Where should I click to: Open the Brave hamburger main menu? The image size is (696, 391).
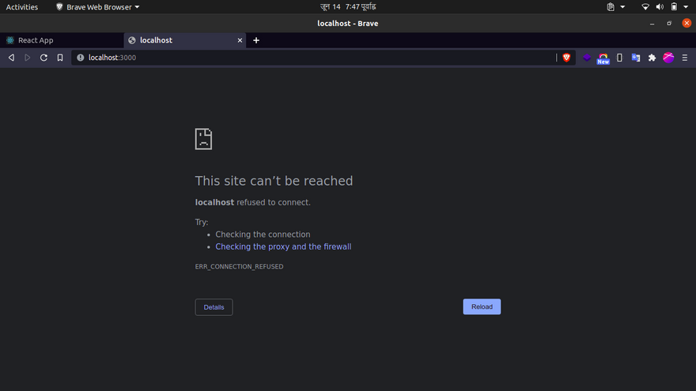(x=685, y=58)
